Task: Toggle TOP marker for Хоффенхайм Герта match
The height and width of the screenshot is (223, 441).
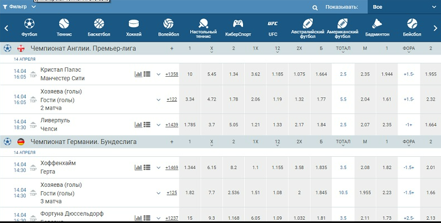Action: coord(33,168)
